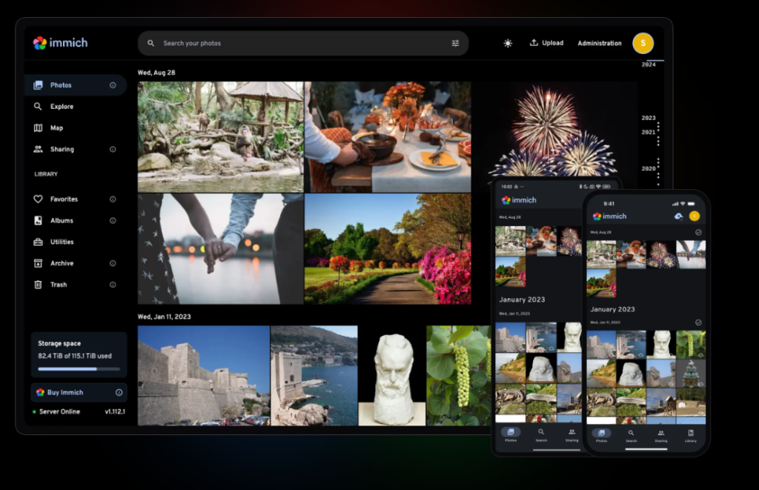Screen dimensions: 759x490
Task: Jump to 2020 on the timeline scrubber
Action: point(649,168)
